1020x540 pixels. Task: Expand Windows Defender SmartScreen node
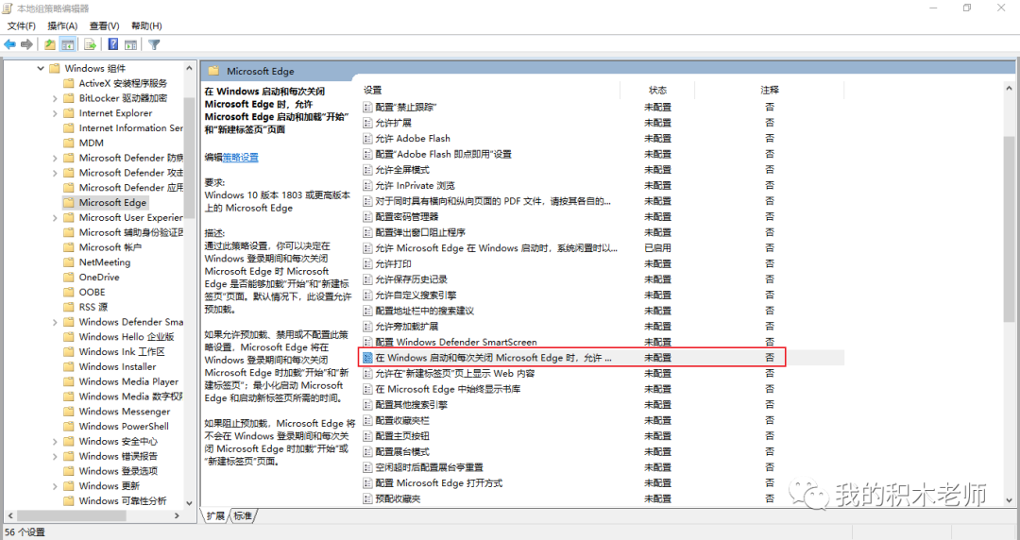(56, 322)
